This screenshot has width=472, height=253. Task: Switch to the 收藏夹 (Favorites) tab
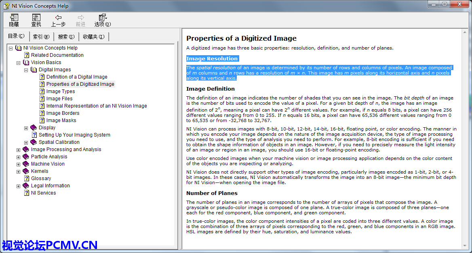coord(94,37)
